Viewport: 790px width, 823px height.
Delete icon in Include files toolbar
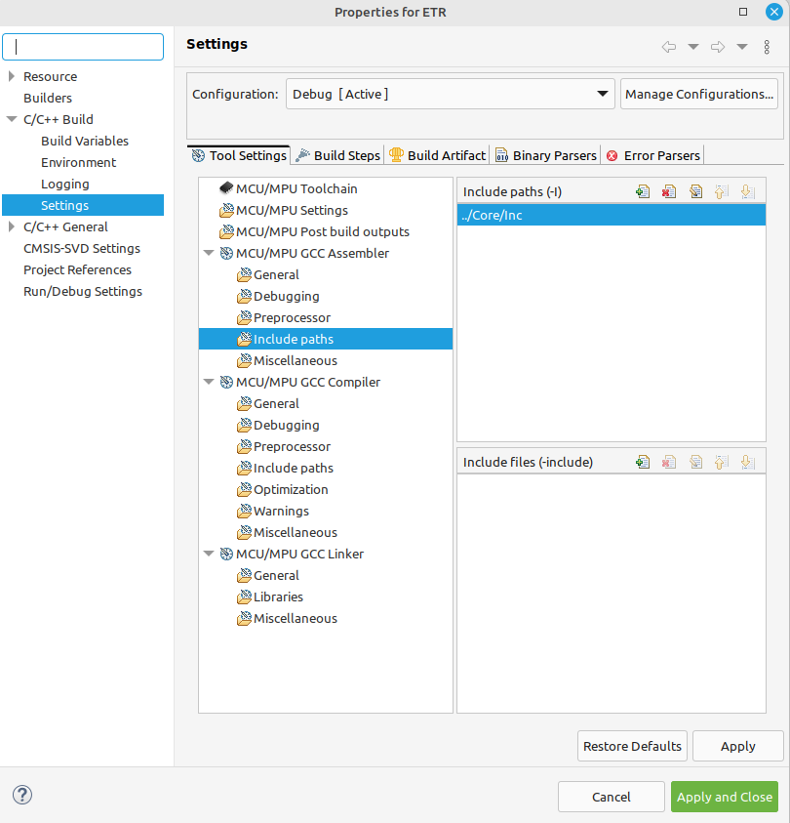(669, 462)
